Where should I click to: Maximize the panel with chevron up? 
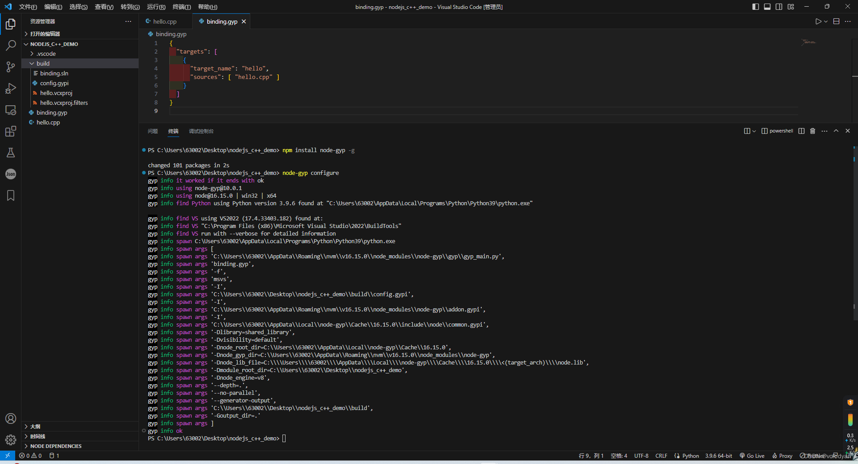[836, 131]
